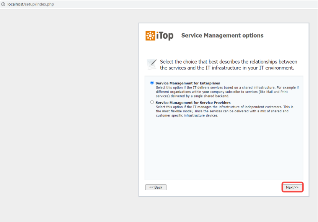
Task: Click the description mentioning Mail and Print services
Action: point(227,92)
